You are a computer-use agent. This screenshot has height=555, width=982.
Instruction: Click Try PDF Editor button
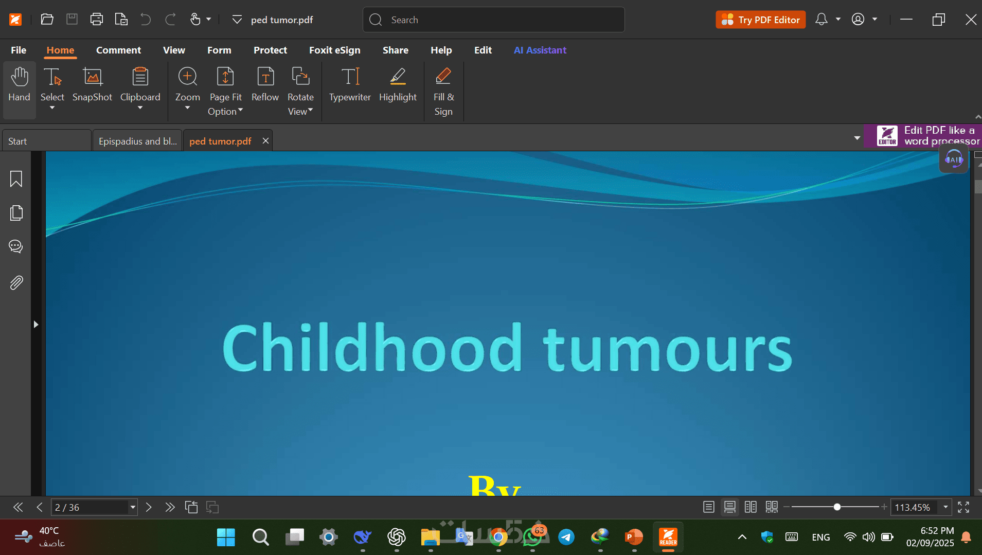click(x=760, y=20)
